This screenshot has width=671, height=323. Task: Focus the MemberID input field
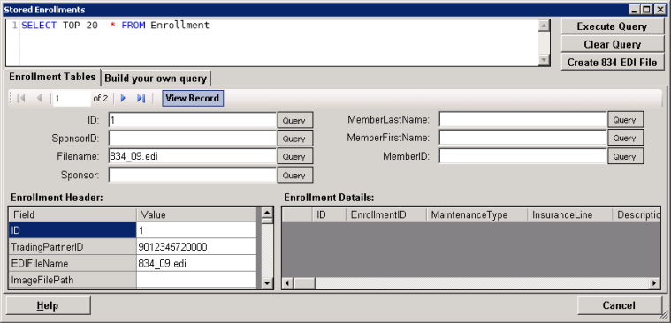(x=523, y=156)
